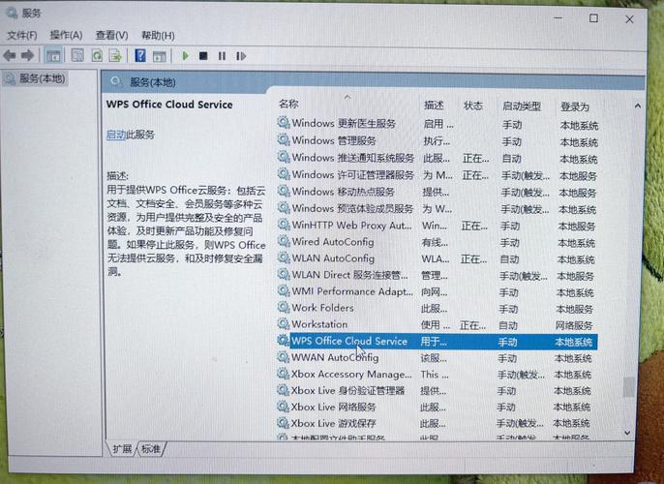Click the Properties toolbar icon
664x484 pixels.
(x=77, y=55)
